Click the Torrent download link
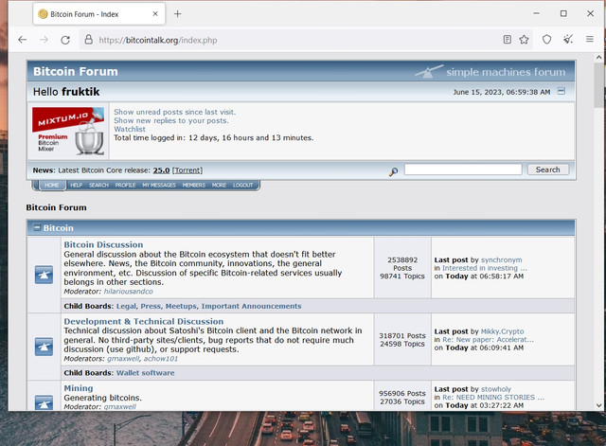The image size is (606, 446). click(x=187, y=170)
